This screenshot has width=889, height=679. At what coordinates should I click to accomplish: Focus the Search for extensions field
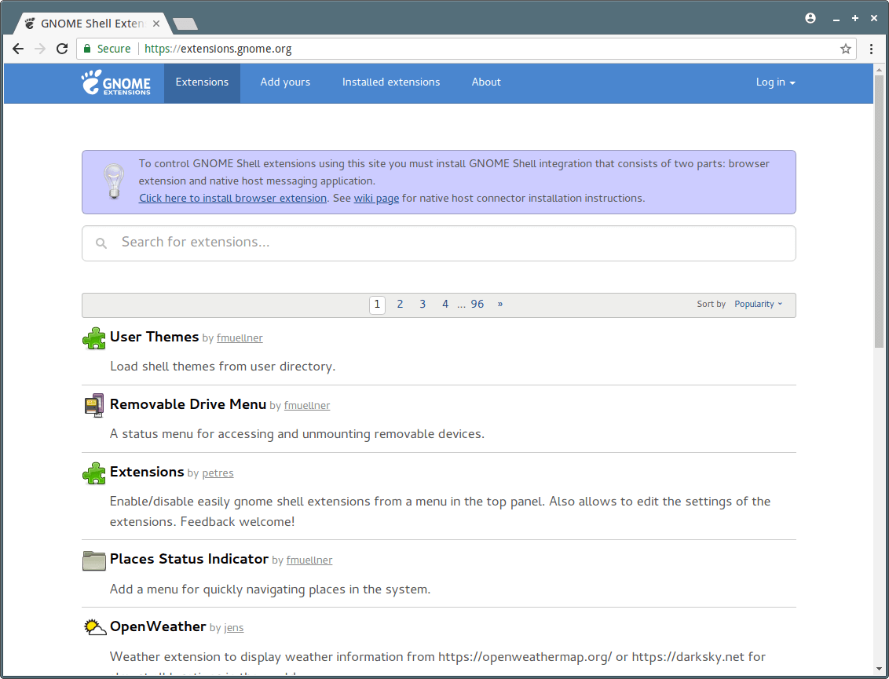(439, 243)
